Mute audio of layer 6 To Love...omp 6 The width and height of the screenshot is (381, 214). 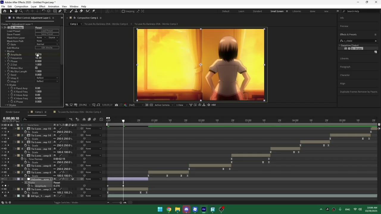click(x=5, y=166)
